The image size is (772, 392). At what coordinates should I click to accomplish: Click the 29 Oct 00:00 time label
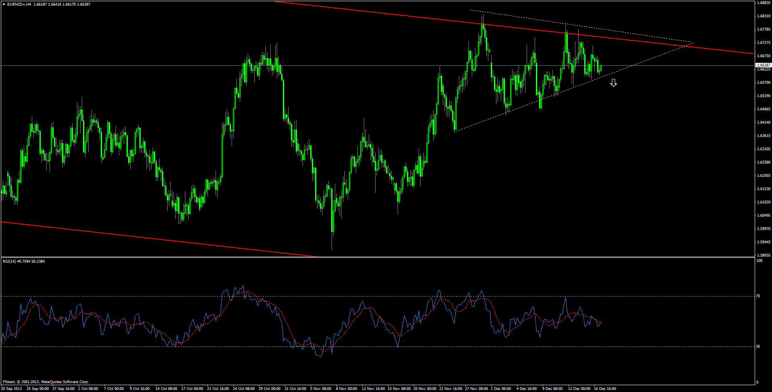[x=270, y=389]
